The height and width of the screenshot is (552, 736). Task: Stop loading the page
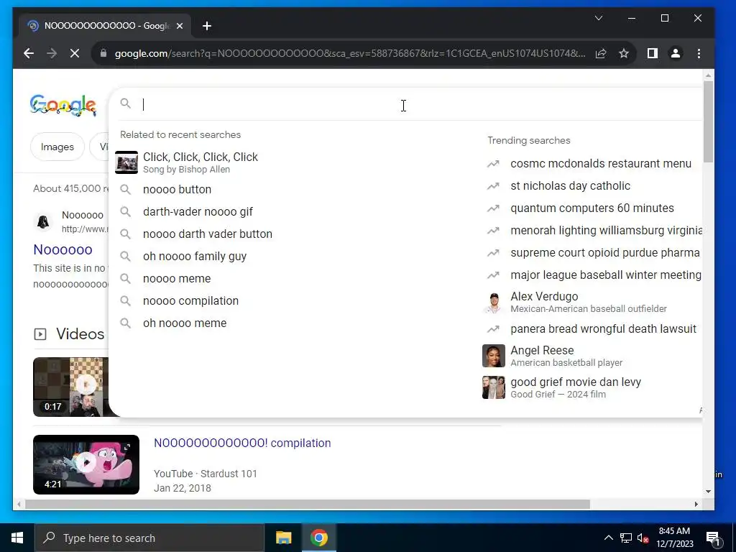[x=75, y=53]
